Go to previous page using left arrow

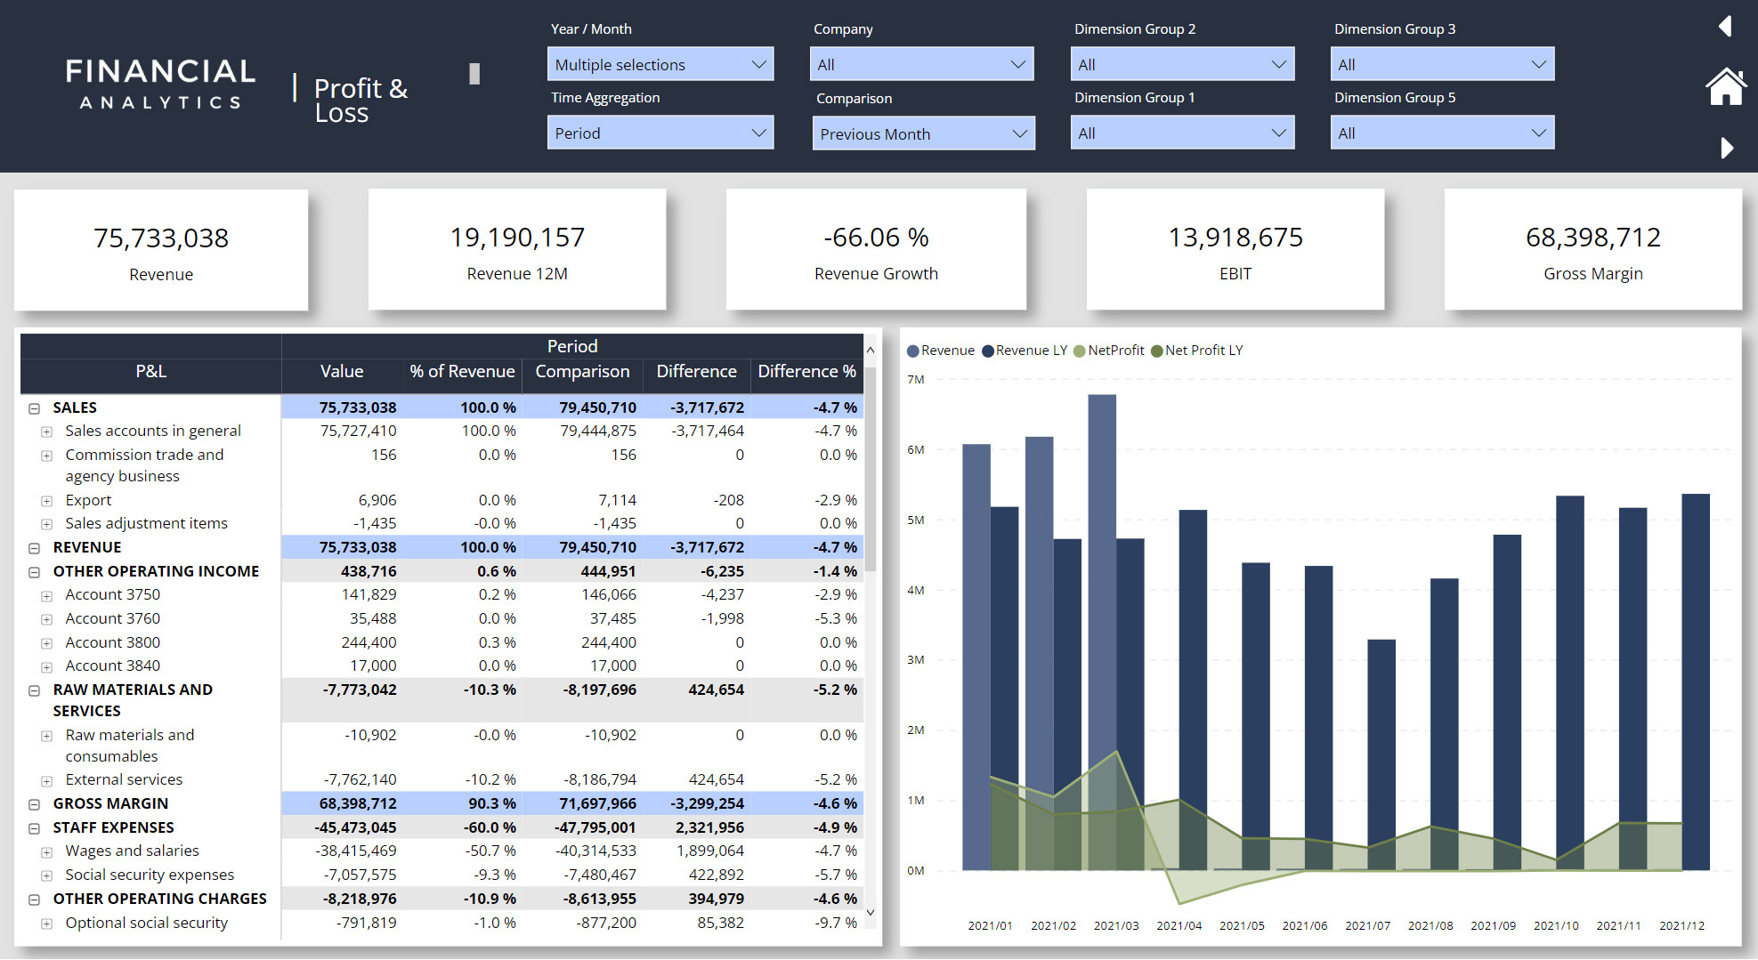click(1725, 27)
